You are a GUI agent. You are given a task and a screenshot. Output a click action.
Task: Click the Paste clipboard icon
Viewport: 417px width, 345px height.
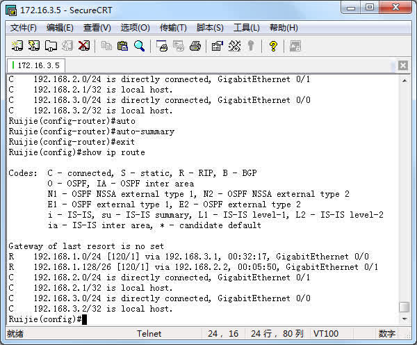point(123,46)
